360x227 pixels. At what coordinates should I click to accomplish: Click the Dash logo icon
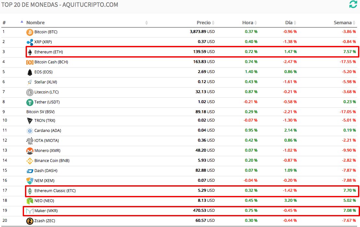click(30, 171)
